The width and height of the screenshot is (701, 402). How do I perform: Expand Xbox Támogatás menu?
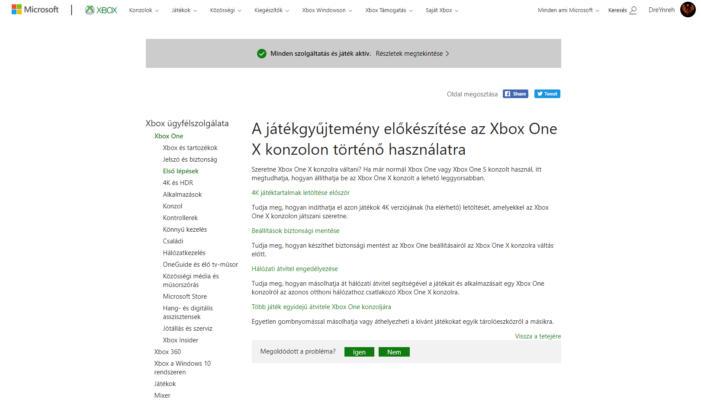coord(389,10)
